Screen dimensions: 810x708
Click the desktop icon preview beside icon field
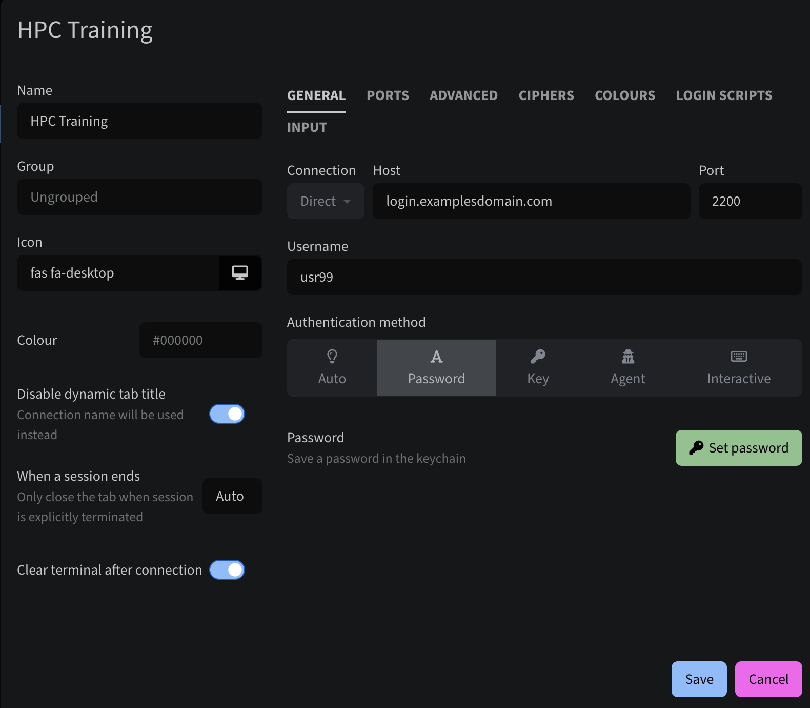coord(240,273)
